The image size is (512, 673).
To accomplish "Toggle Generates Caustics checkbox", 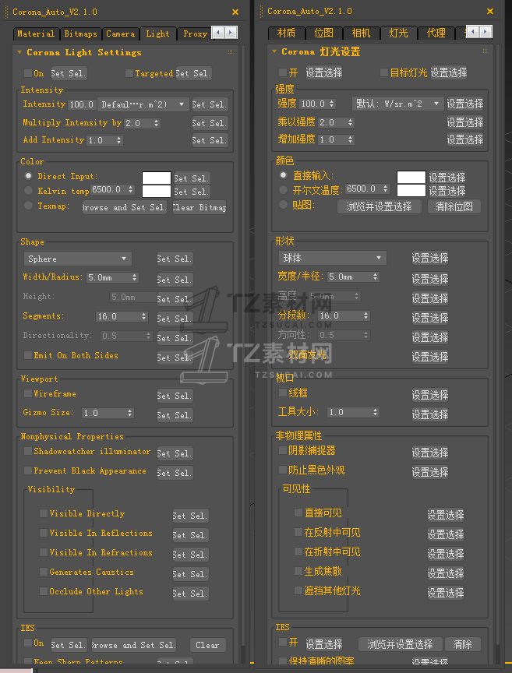I will 44,572.
